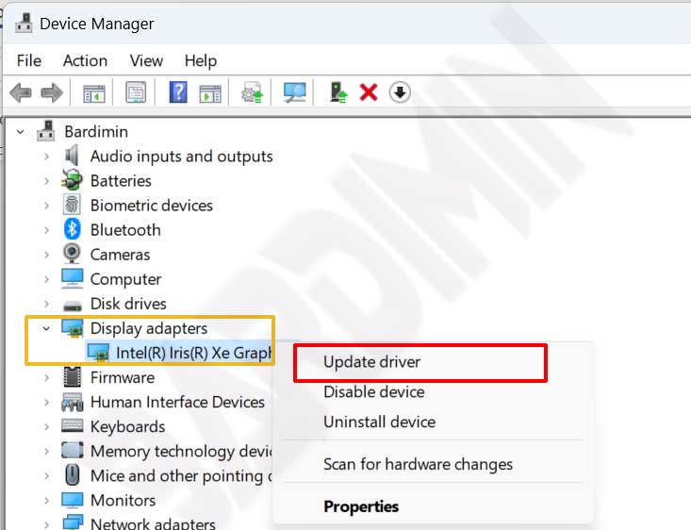Click the Display adapters category icon
This screenshot has height=530, width=691.
point(73,328)
